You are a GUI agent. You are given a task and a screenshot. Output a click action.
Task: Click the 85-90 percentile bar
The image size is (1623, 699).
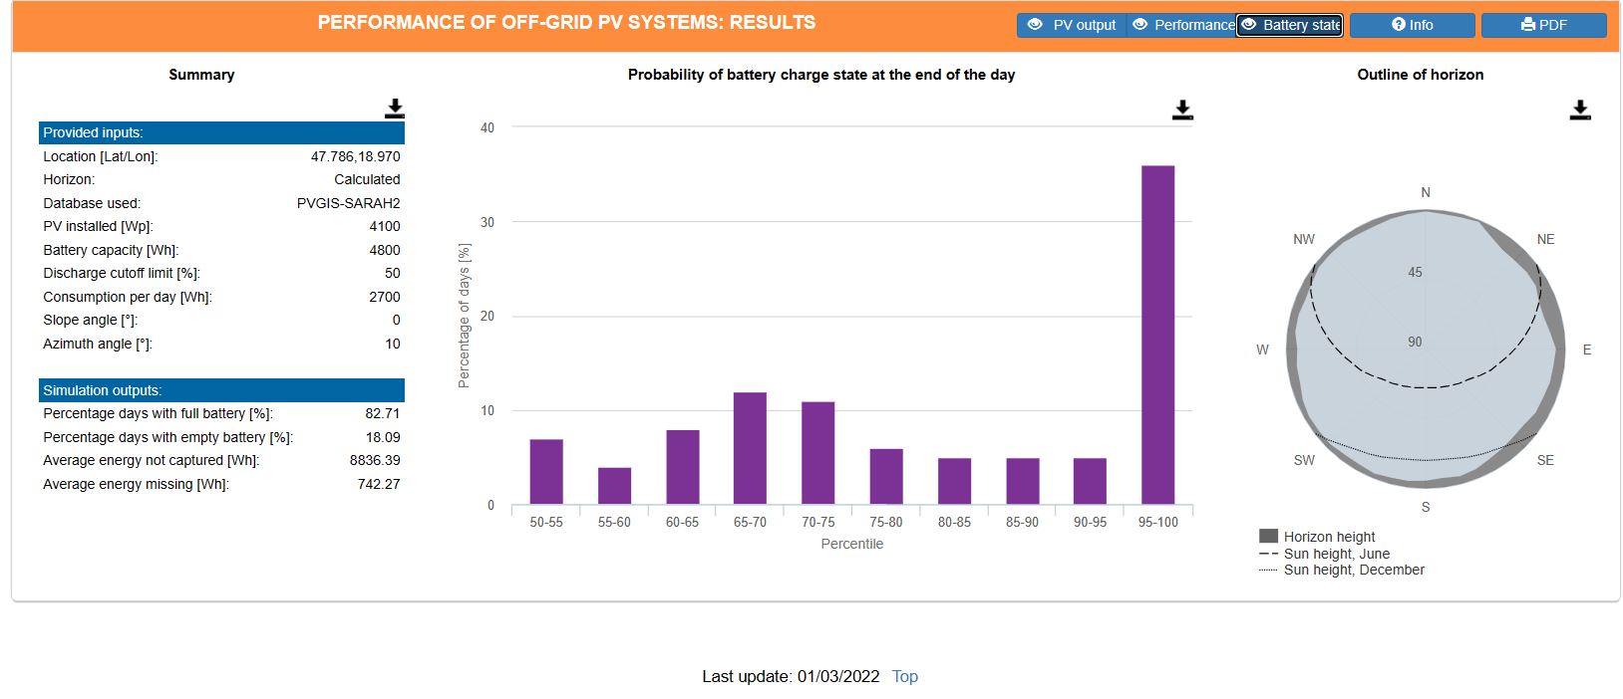pos(1022,481)
